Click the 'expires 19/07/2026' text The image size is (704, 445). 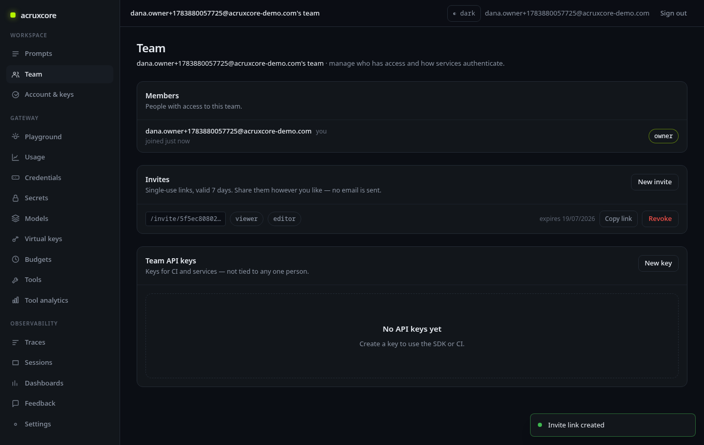(x=567, y=219)
